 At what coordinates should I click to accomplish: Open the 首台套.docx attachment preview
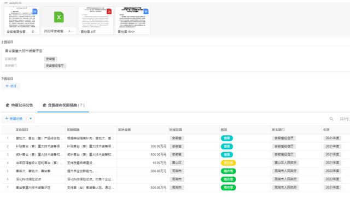[133, 21]
